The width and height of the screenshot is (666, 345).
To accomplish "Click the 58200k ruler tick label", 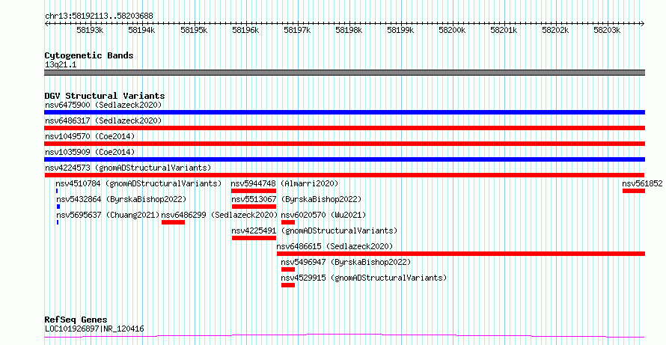I will point(452,30).
